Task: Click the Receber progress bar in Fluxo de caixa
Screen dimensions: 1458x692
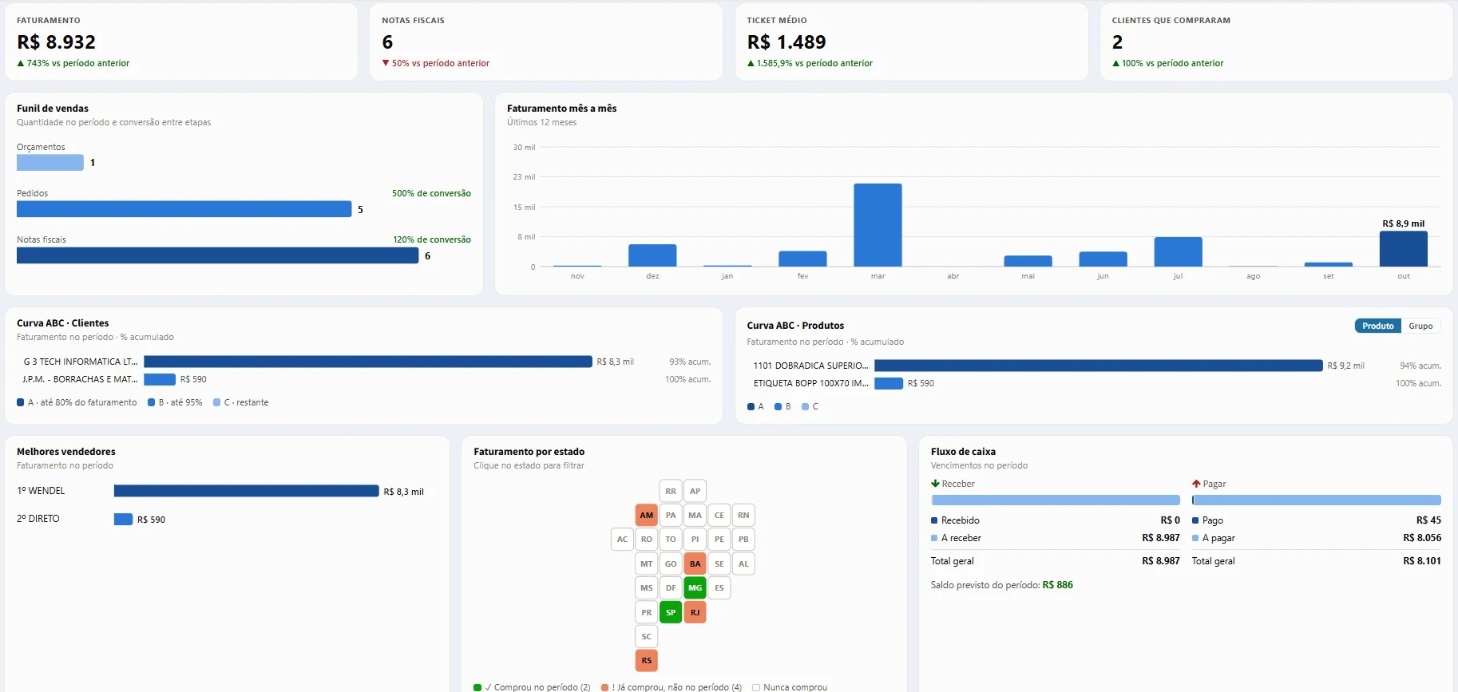Action: (x=1056, y=500)
